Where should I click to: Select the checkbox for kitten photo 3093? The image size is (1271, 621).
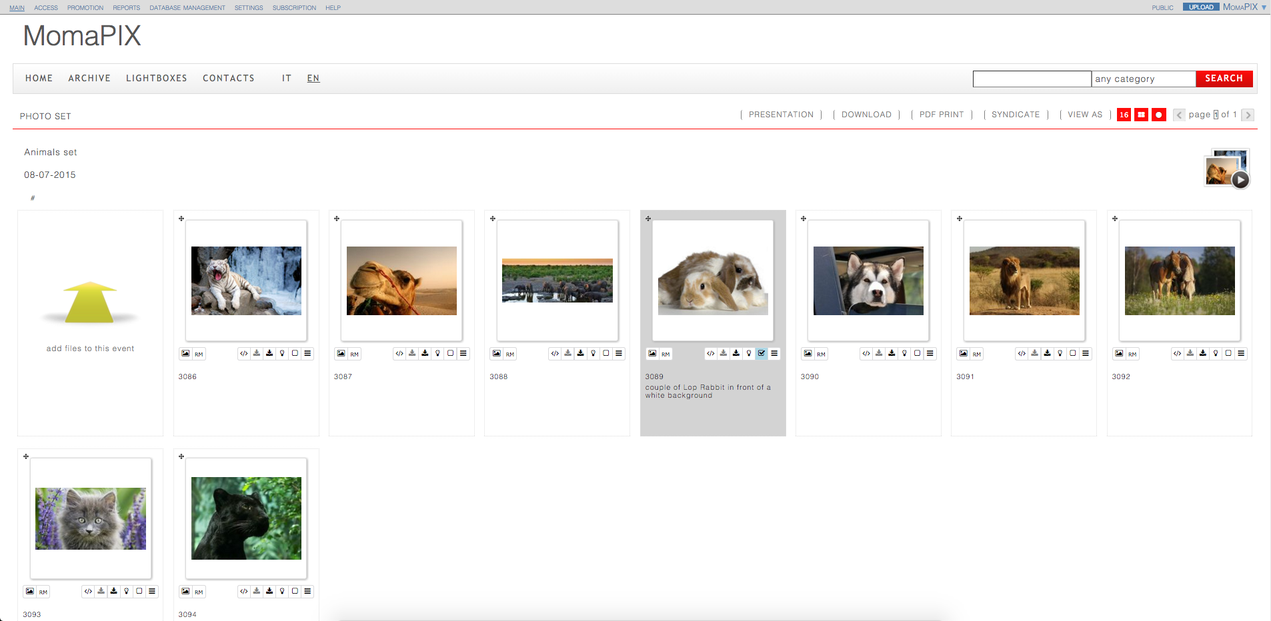(x=139, y=592)
